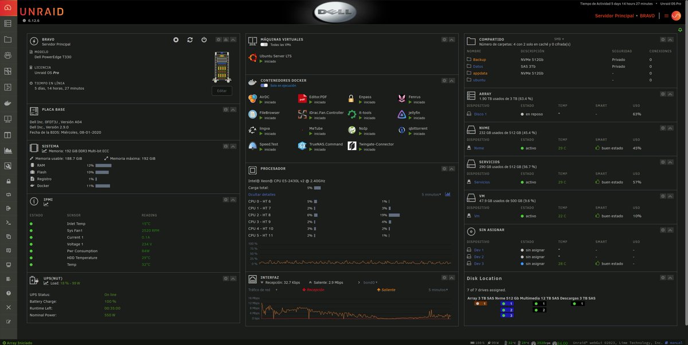Click the Enpass padlock container icon
This screenshot has height=345, width=688.
tap(351, 99)
